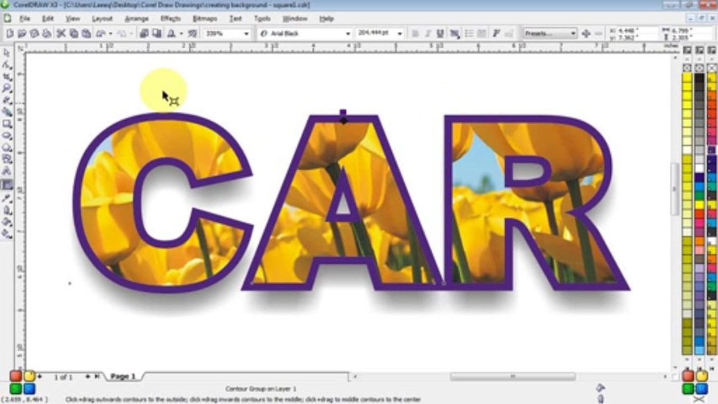Open the Layout menu
Image resolution: width=718 pixels, height=404 pixels.
click(x=102, y=19)
